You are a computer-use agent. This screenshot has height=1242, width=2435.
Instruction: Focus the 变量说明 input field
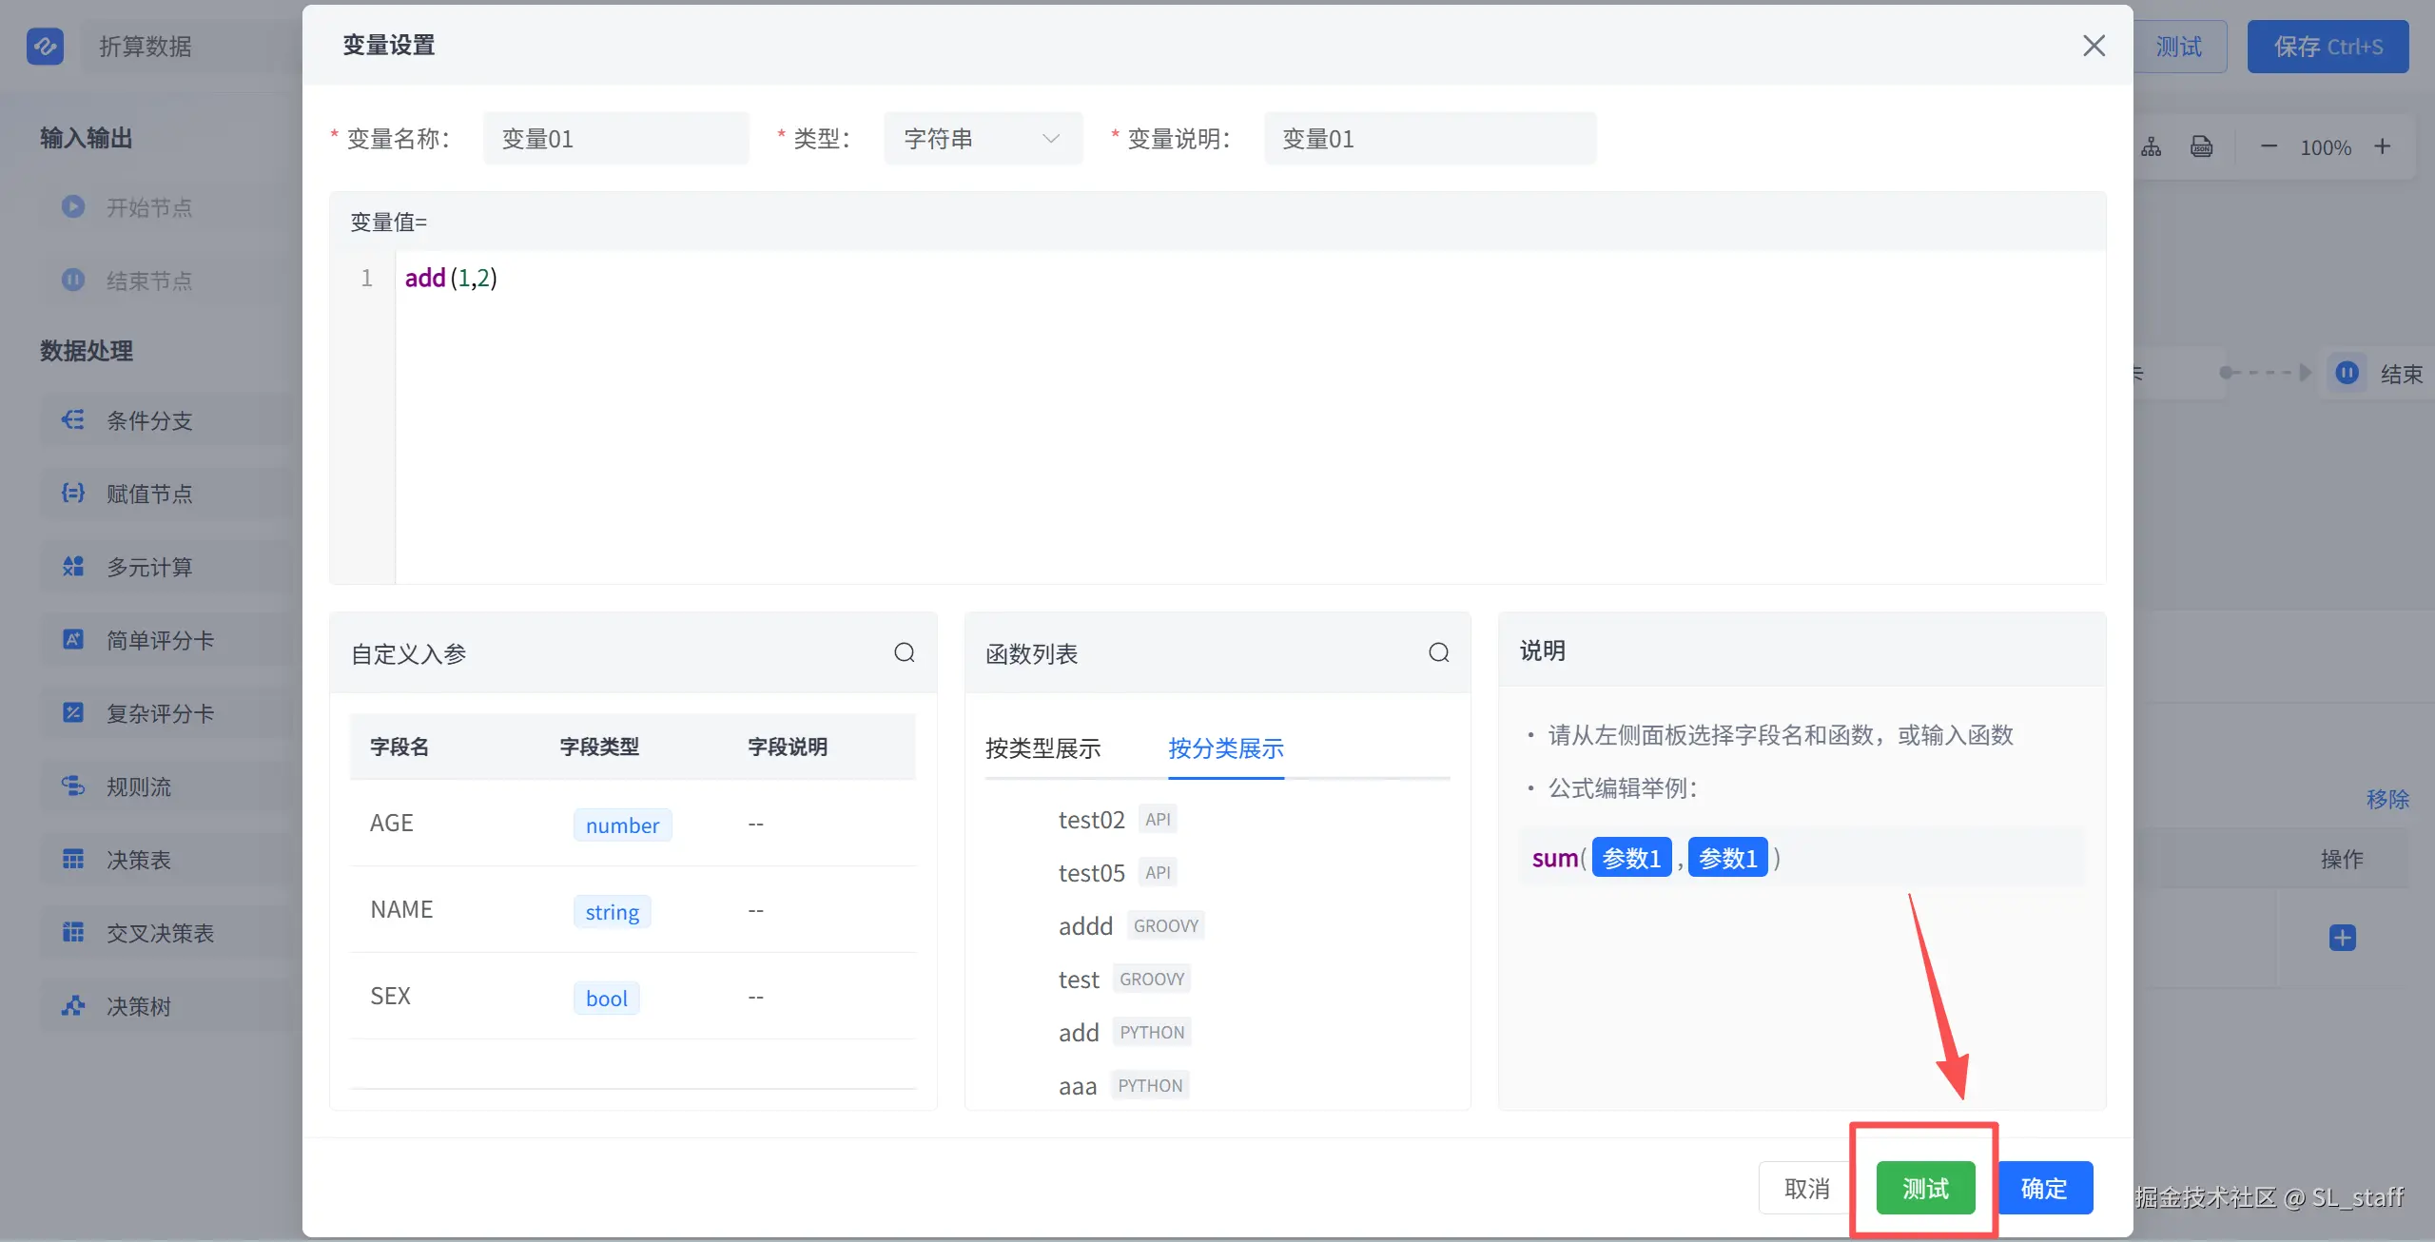pos(1430,139)
